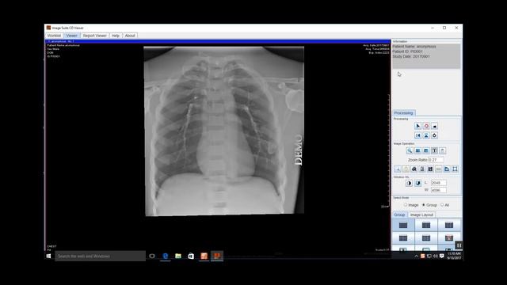Click the pause button overlay at bottom right
This screenshot has width=507, height=285.
(459, 245)
